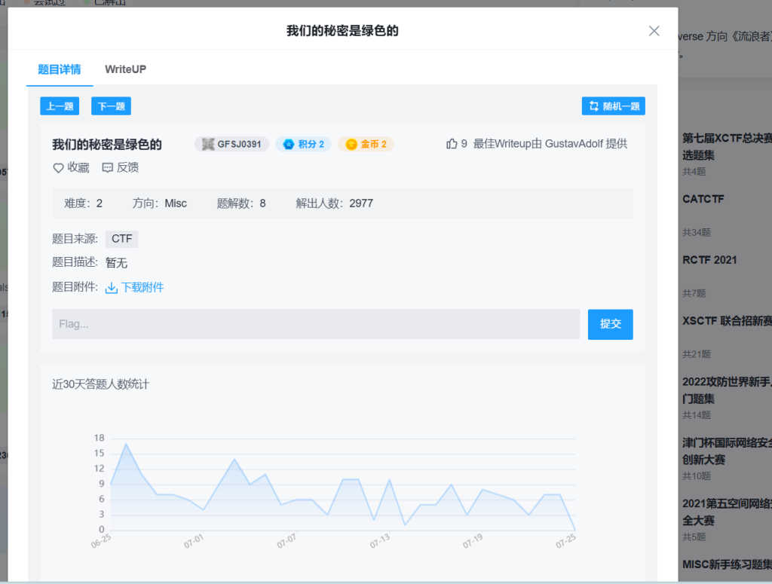Image resolution: width=772 pixels, height=584 pixels.
Task: Click the heart favorite icon
Action: pyautogui.click(x=58, y=168)
